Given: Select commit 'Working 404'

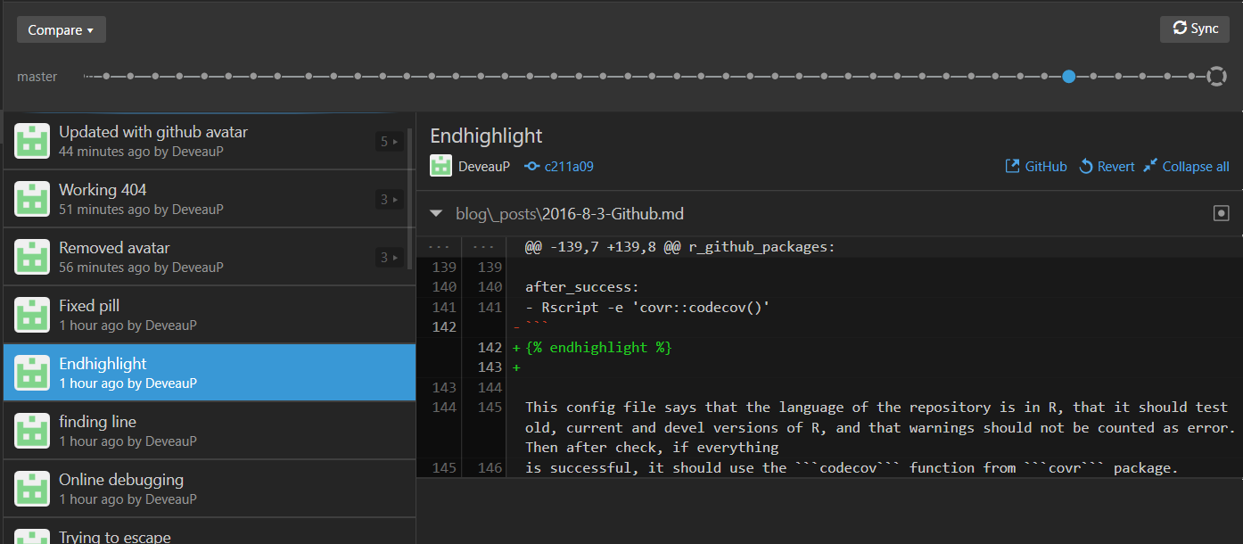Looking at the screenshot, I should click(210, 199).
